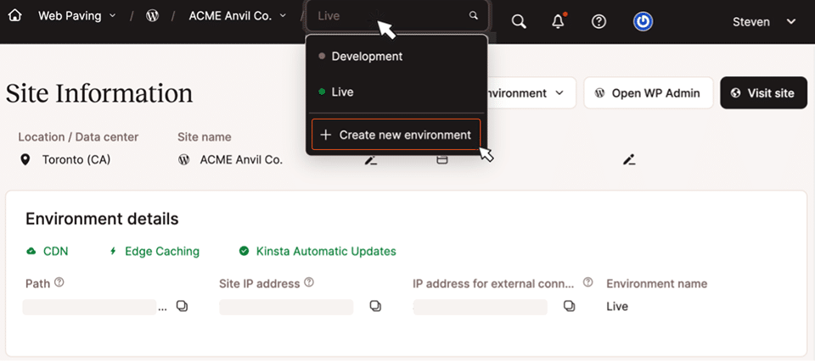This screenshot has height=361, width=815.
Task: Click the Live environment search field
Action: pos(391,16)
